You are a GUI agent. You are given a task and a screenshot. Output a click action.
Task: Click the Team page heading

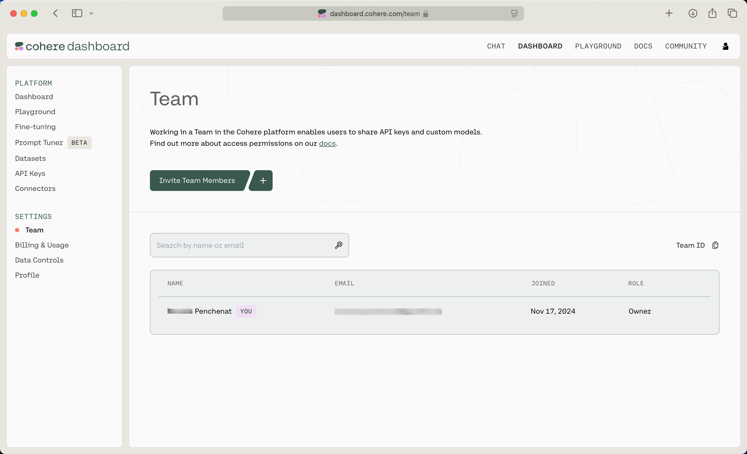(x=174, y=99)
